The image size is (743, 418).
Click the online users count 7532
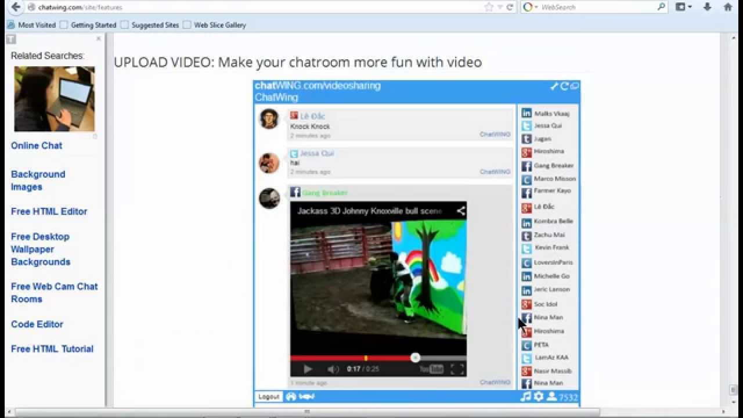click(x=562, y=397)
